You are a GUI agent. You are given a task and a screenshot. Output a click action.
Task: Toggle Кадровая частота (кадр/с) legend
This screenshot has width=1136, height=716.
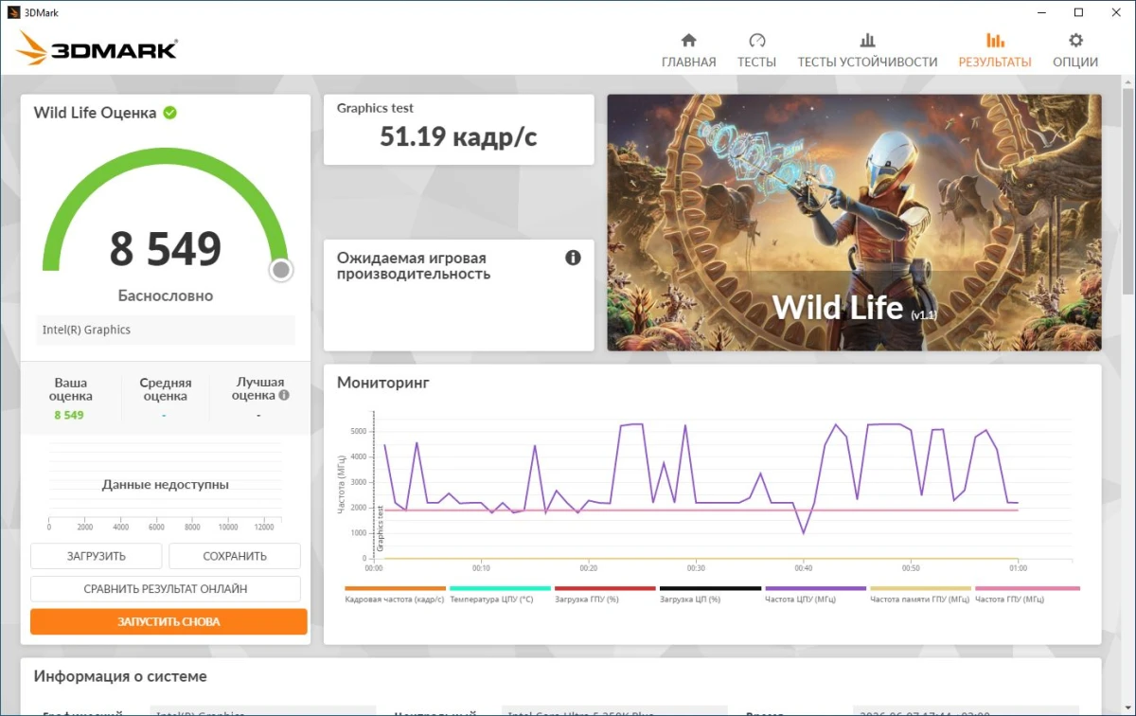[395, 595]
